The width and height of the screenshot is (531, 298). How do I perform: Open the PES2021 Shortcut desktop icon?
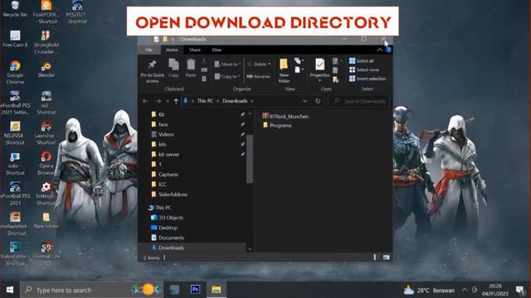77,12
